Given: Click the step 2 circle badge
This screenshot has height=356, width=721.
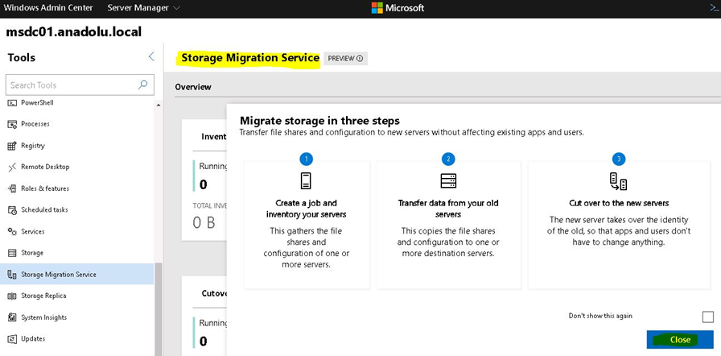Looking at the screenshot, I should tap(448, 159).
